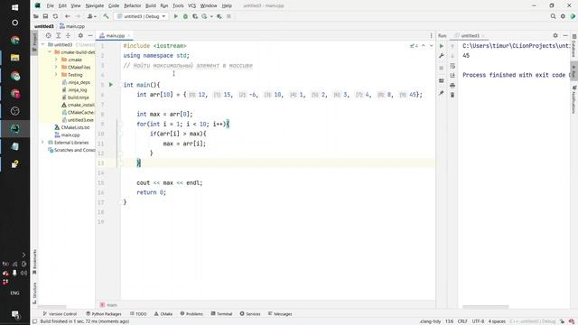Open Search Everywhere magnifier icon
The width and height of the screenshot is (578, 325).
coord(553,16)
